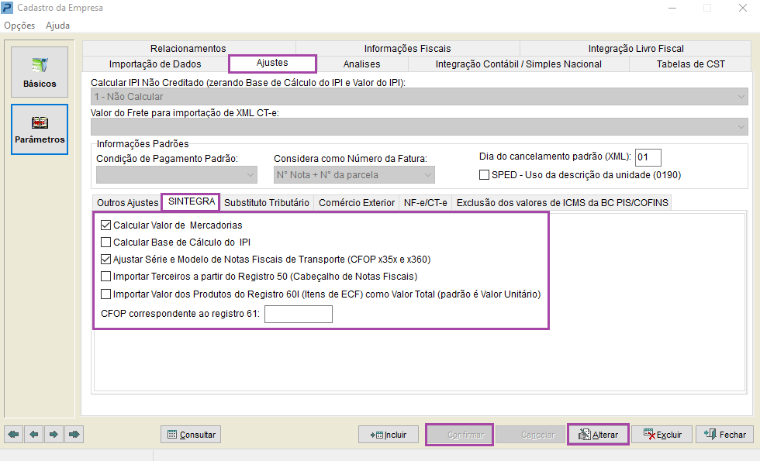Open Condição de Pagamento Padrão dropdown
The image size is (760, 461).
[177, 175]
